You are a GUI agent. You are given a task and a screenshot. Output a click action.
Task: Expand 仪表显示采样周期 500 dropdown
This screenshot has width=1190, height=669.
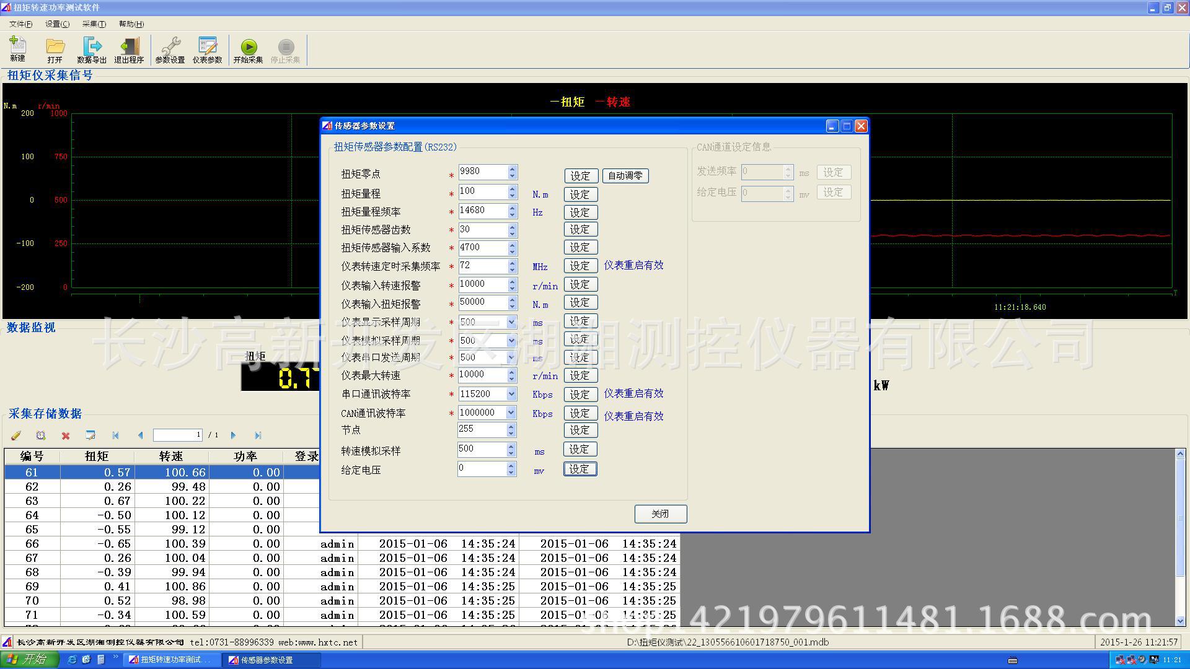[x=511, y=322]
